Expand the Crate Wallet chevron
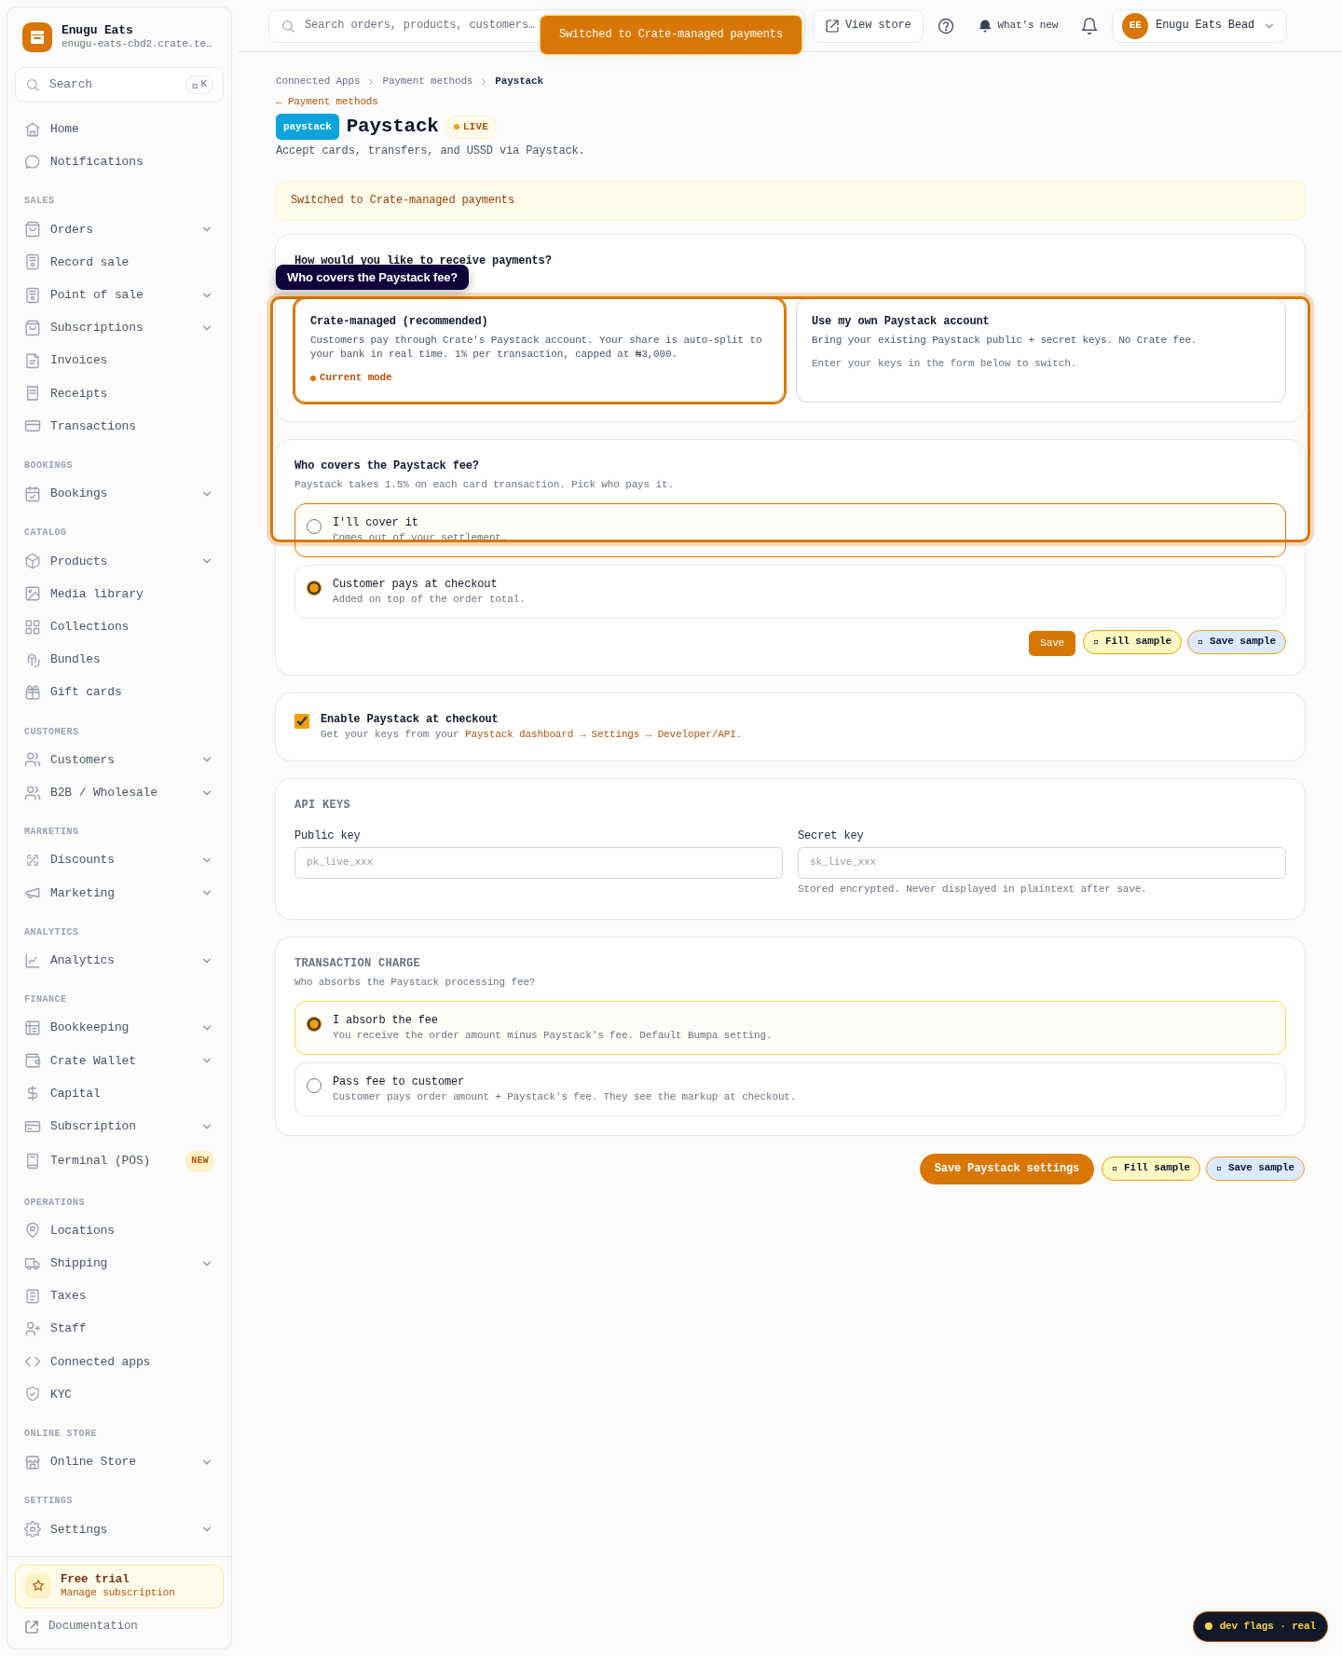This screenshot has width=1342, height=1656. pos(207,1061)
